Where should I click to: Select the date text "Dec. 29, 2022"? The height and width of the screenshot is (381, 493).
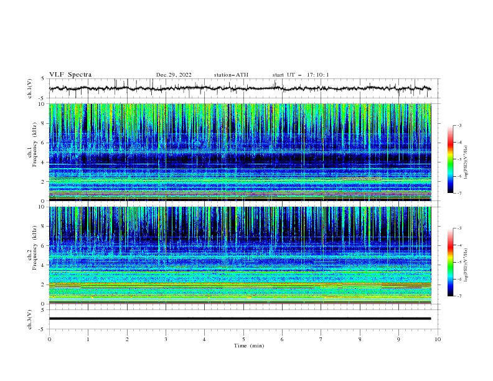click(174, 75)
